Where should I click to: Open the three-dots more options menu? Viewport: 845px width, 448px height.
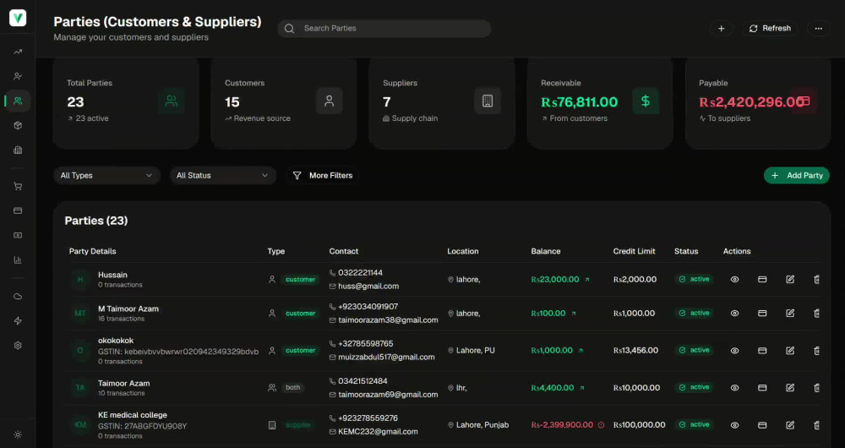tap(819, 29)
